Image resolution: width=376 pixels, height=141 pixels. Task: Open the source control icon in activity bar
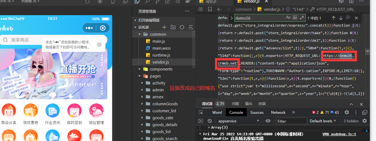coord(158,2)
